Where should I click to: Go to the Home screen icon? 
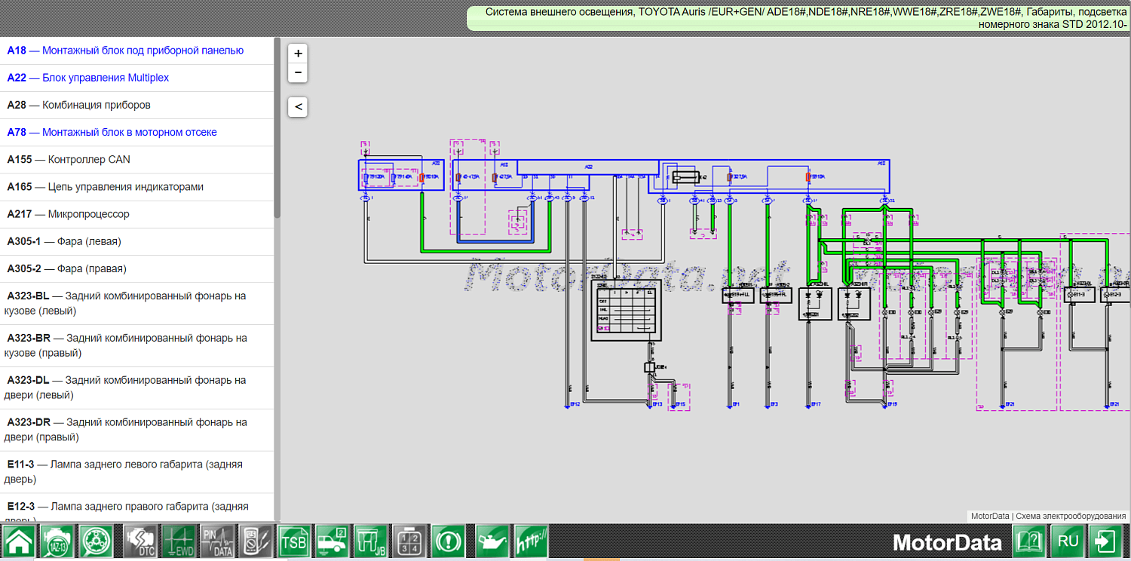click(19, 542)
